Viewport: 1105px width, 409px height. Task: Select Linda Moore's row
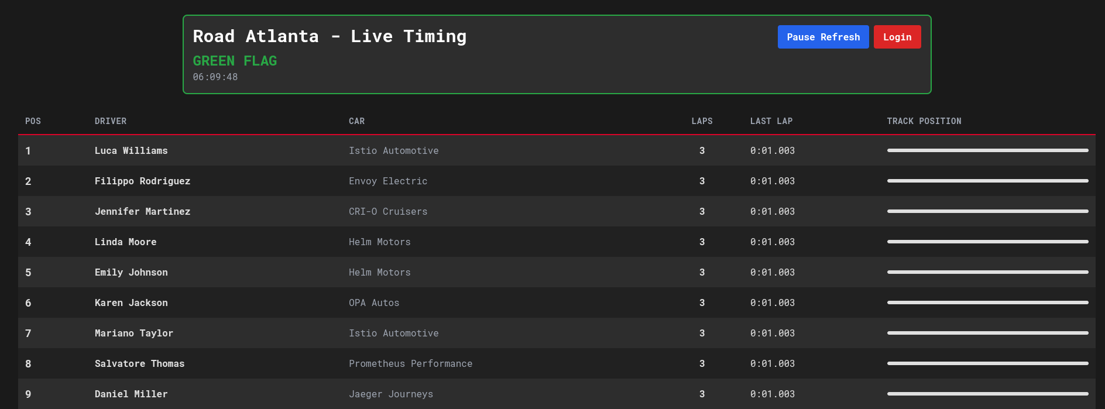click(x=125, y=242)
